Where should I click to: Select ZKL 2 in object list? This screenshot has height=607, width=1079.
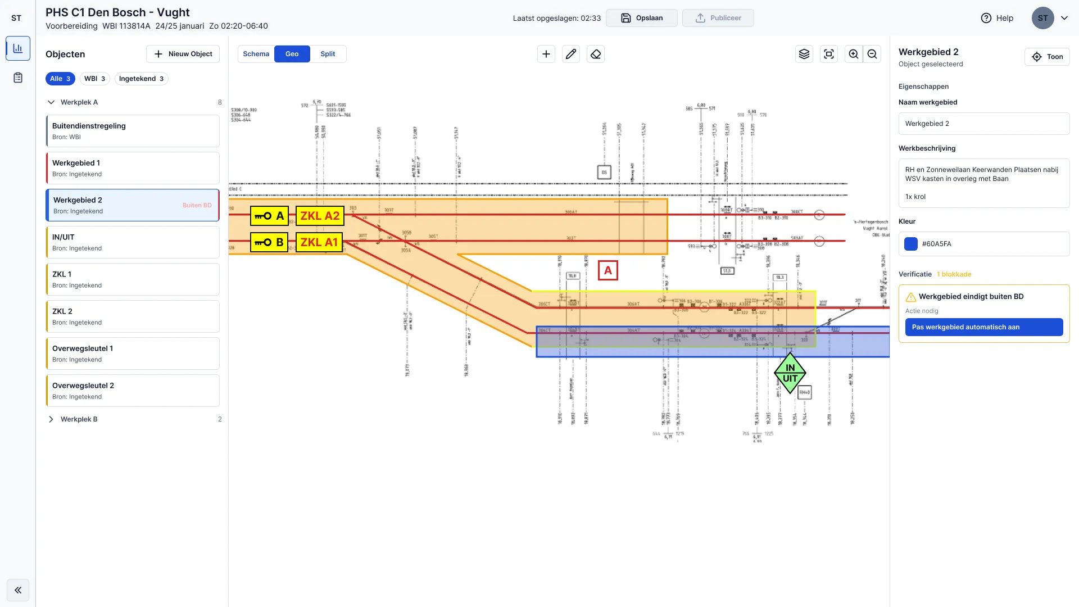[x=133, y=316]
